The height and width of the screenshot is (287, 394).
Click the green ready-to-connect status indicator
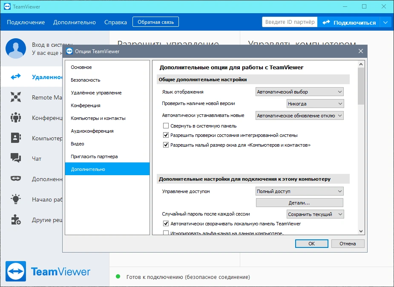coord(118,276)
